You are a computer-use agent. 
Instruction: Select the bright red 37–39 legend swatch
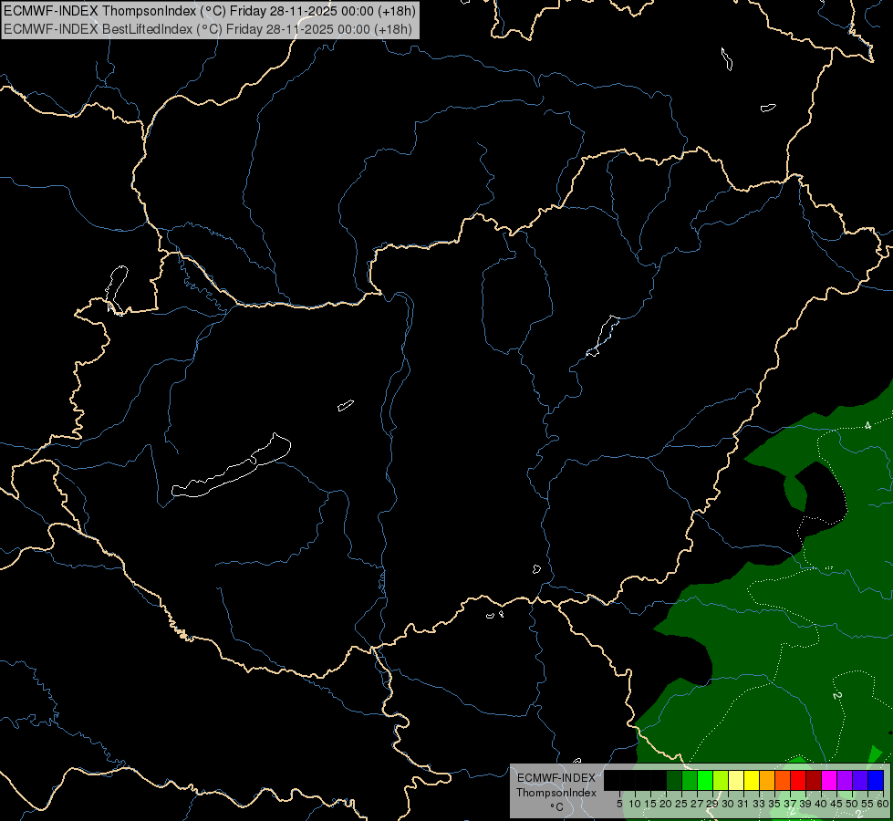pyautogui.click(x=798, y=781)
